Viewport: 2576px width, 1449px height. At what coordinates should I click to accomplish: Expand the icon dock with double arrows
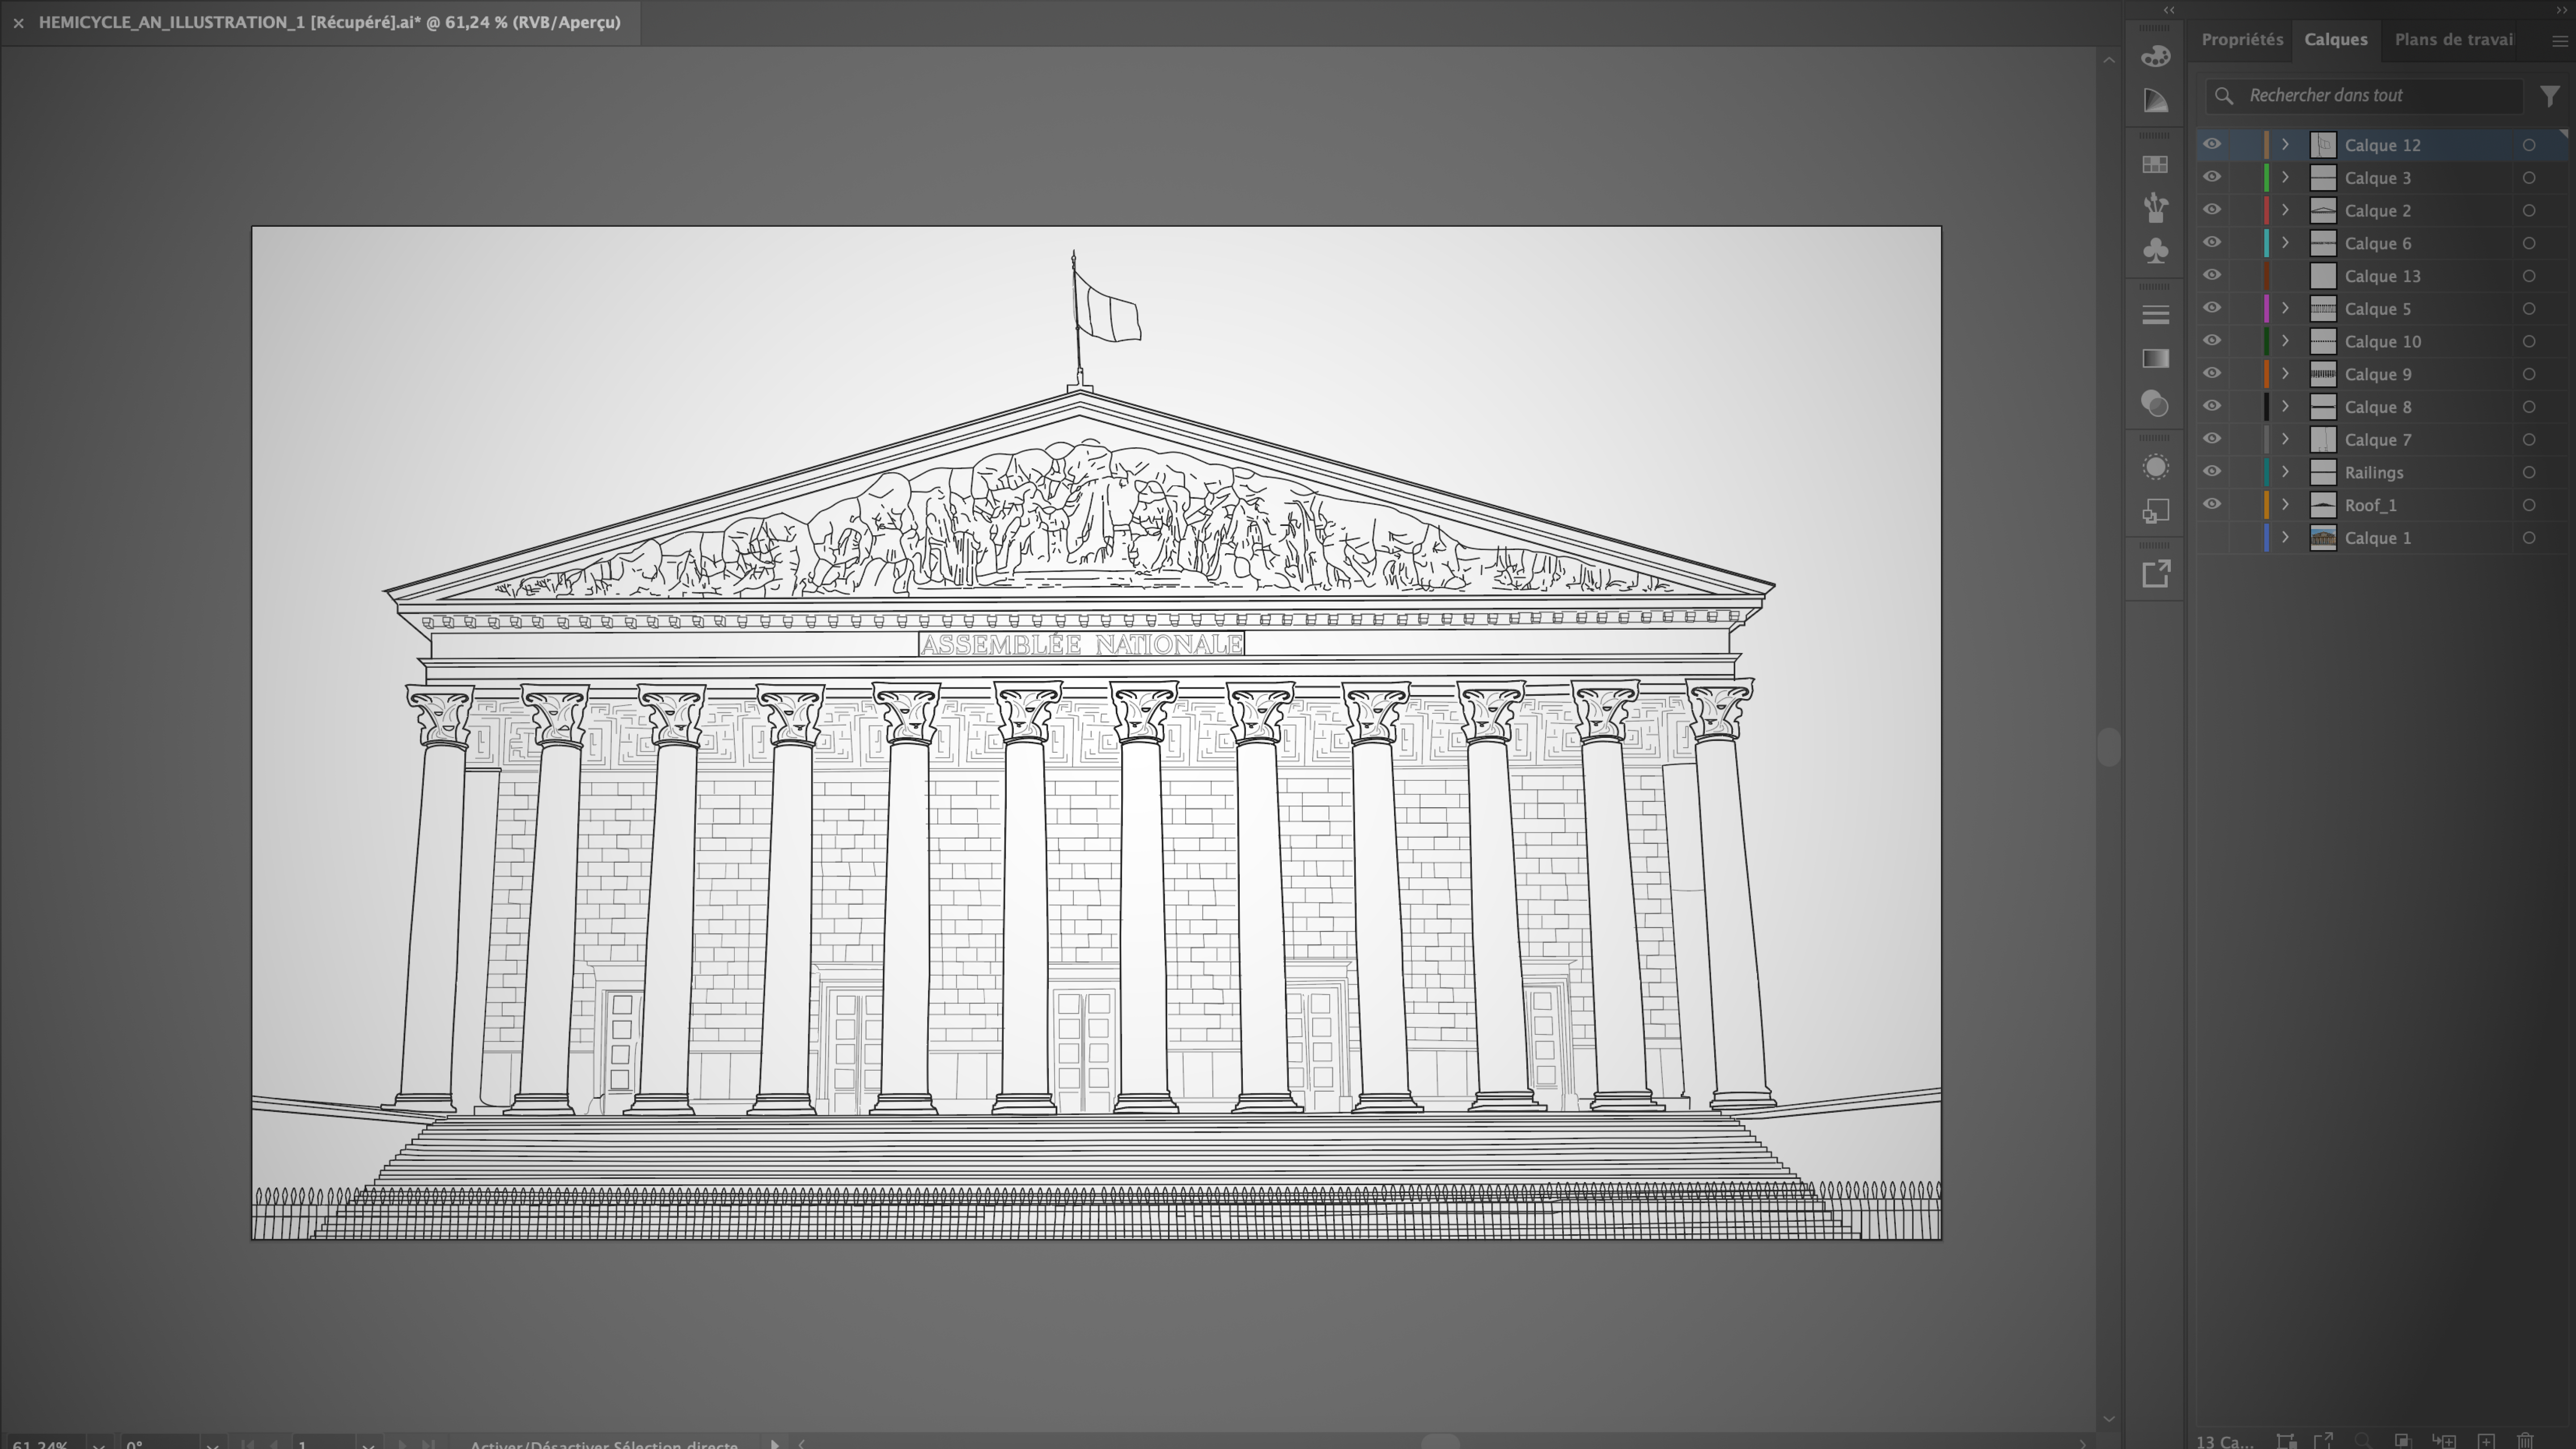pos(2169,10)
